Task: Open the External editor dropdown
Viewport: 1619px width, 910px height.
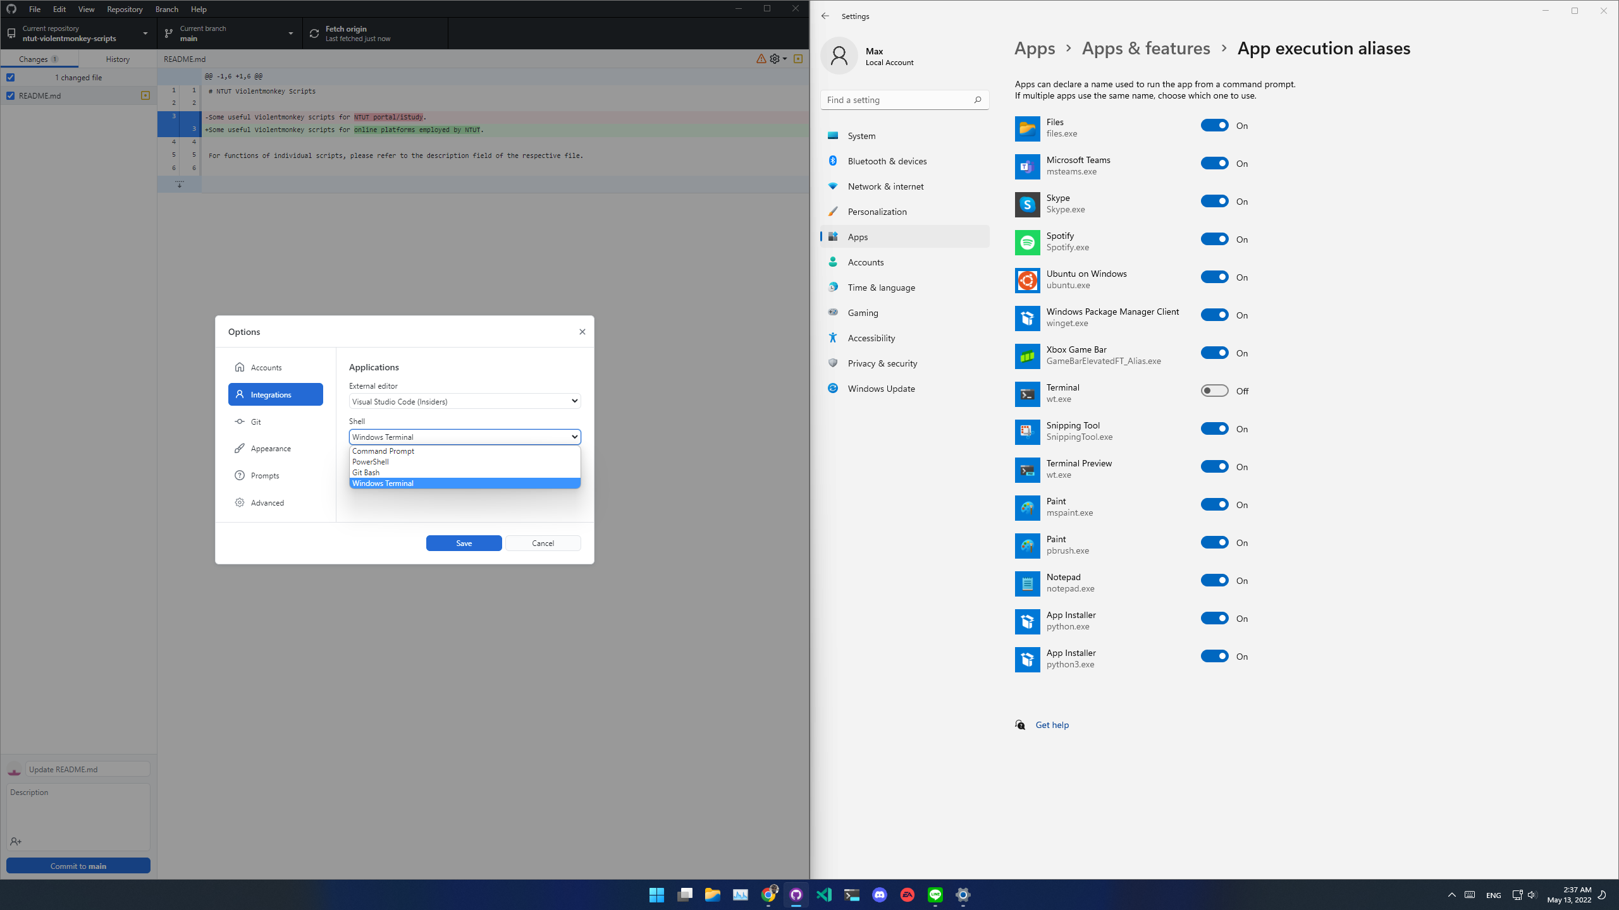Action: coord(464,401)
